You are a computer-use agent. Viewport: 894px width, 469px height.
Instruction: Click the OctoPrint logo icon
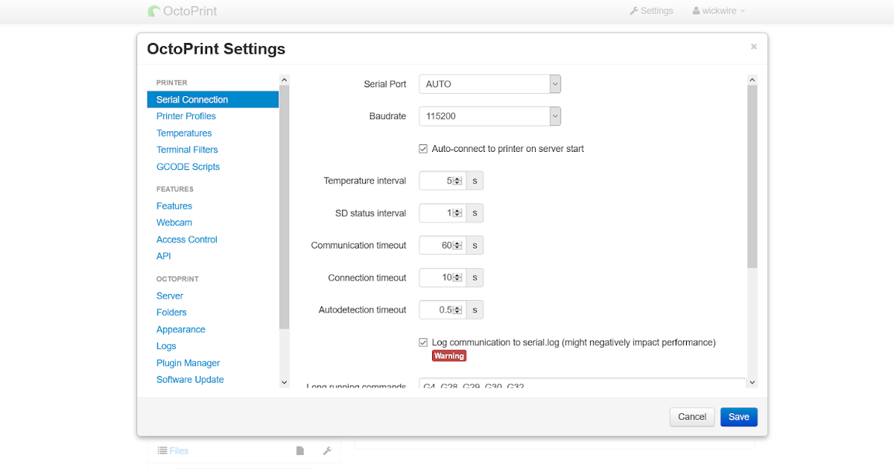click(x=154, y=11)
